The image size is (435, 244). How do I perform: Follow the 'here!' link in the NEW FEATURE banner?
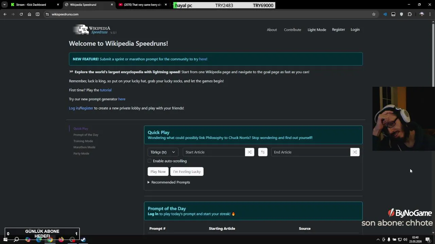(x=203, y=59)
